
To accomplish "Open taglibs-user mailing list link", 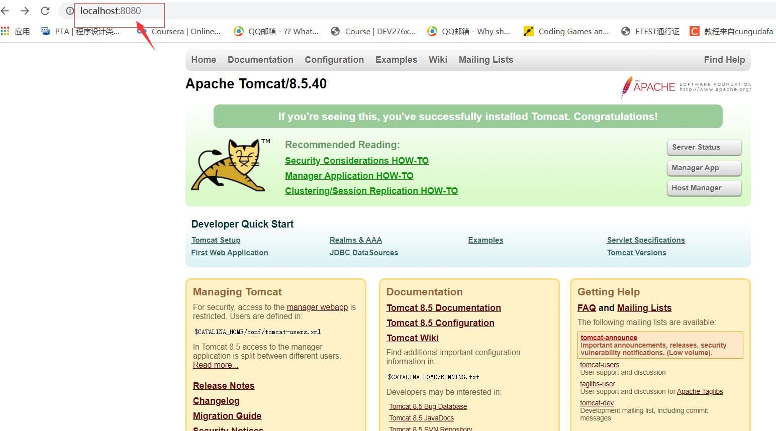I will click(598, 384).
